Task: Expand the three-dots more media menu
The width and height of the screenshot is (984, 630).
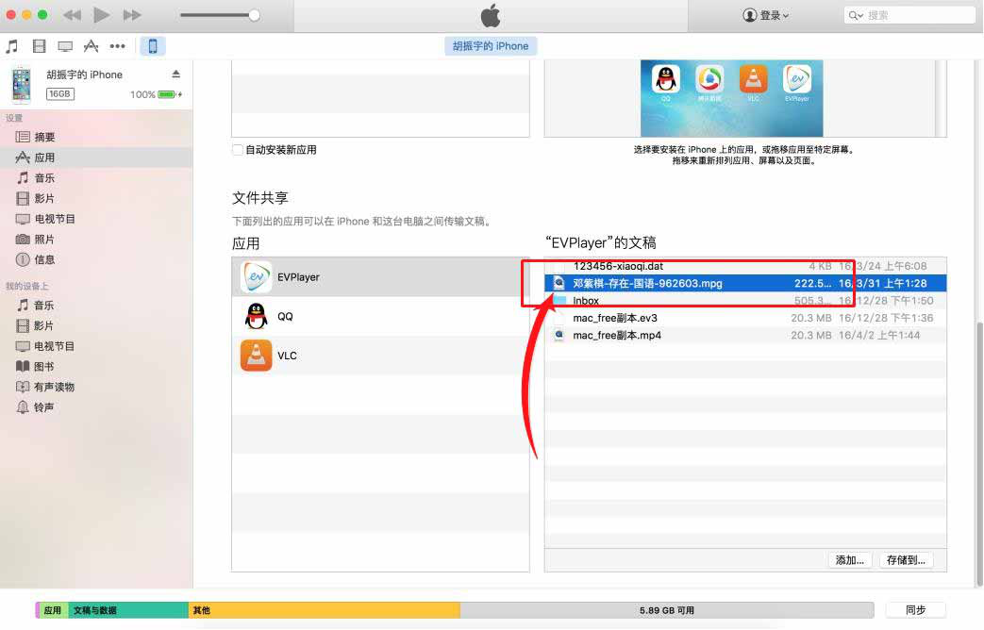Action: click(x=118, y=46)
